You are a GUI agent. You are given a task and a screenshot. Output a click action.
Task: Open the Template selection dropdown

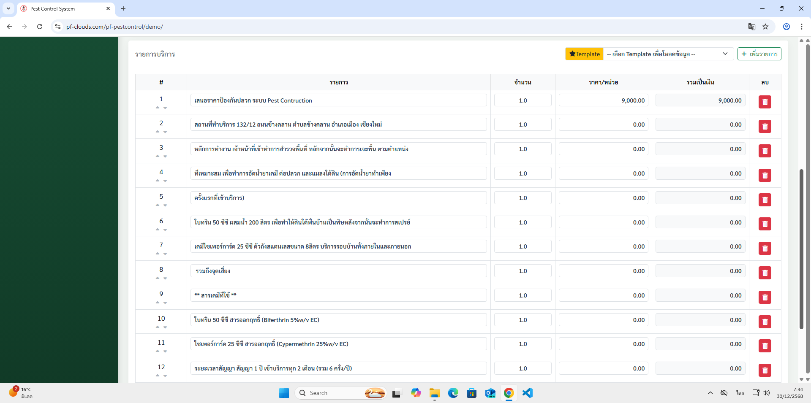point(667,54)
